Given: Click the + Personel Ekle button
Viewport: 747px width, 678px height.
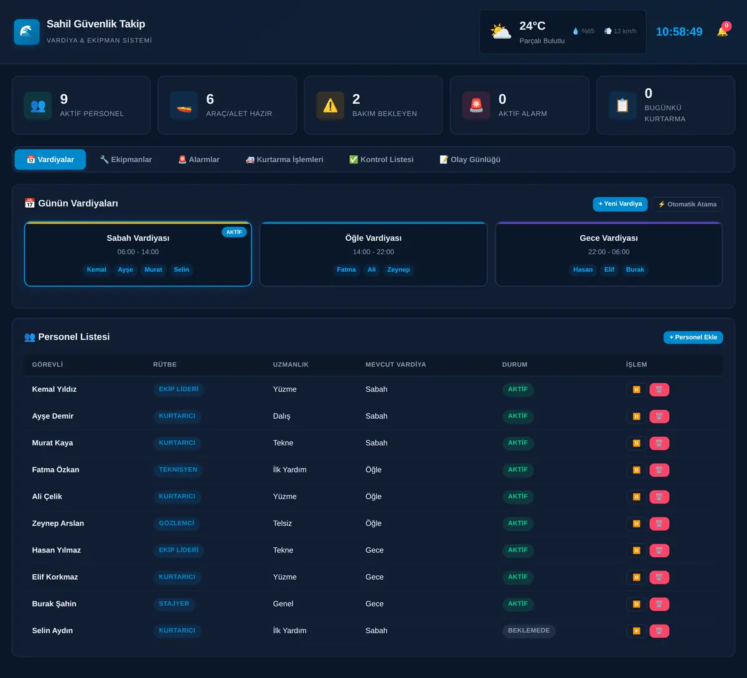Looking at the screenshot, I should point(693,337).
